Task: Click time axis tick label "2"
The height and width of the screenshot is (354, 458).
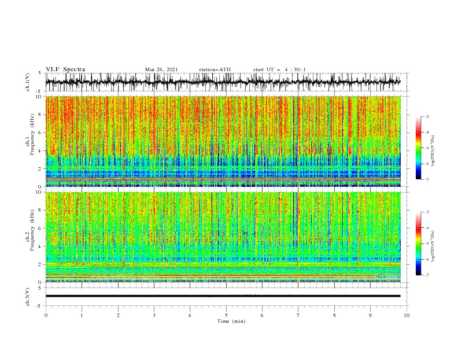Action: coord(118,315)
